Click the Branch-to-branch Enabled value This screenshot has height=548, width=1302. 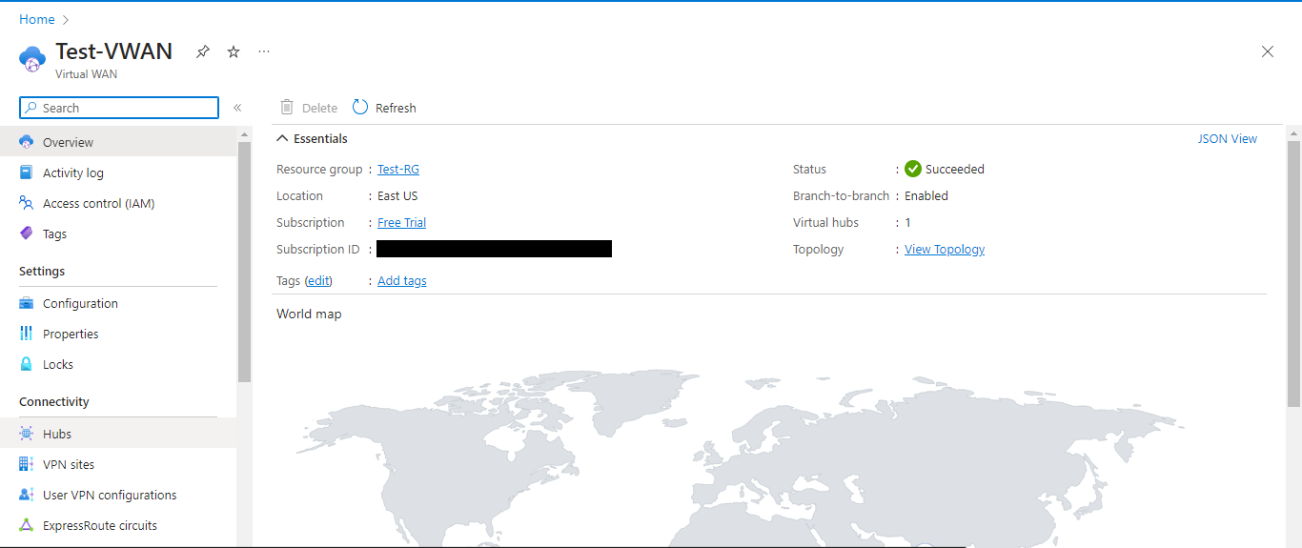click(x=926, y=195)
